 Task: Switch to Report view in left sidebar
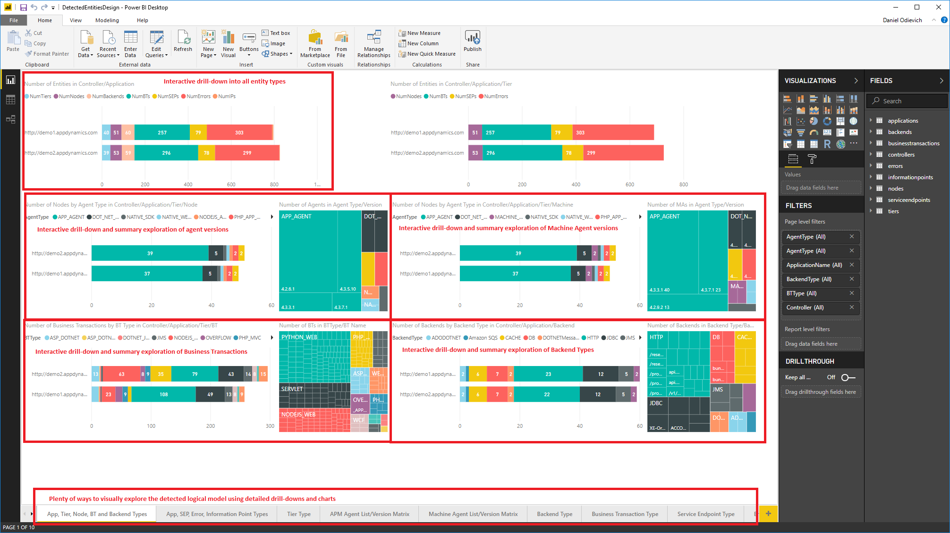[x=10, y=80]
